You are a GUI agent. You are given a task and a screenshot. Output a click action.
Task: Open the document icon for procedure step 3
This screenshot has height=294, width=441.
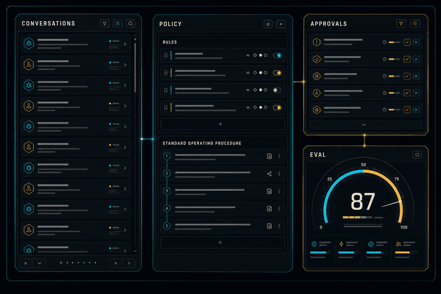[x=269, y=192]
